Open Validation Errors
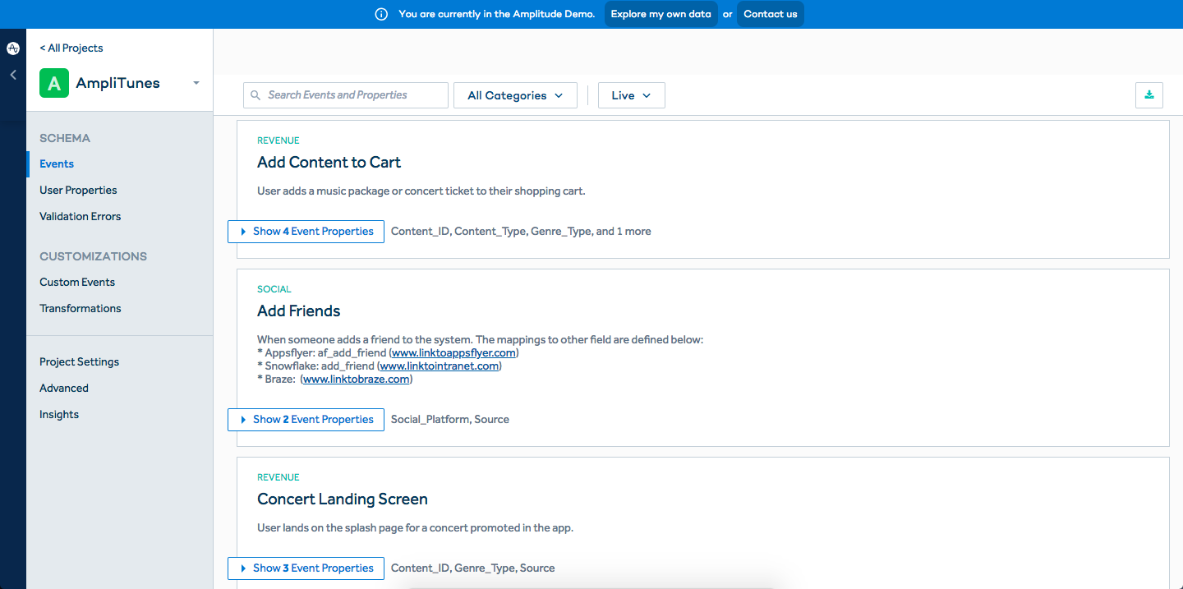Screen dimensions: 1183x589 pyautogui.click(x=81, y=217)
